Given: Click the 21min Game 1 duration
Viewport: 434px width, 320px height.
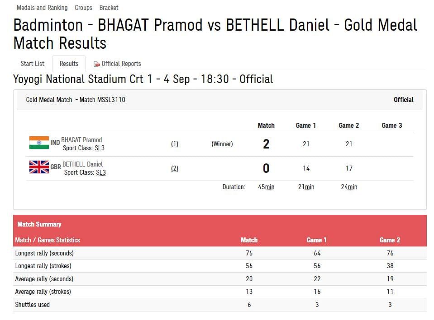Looking at the screenshot, I should coord(306,187).
